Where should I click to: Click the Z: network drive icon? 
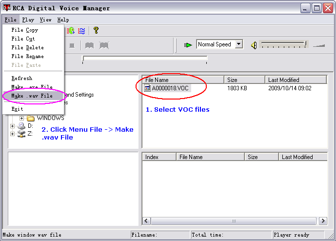tap(21, 134)
